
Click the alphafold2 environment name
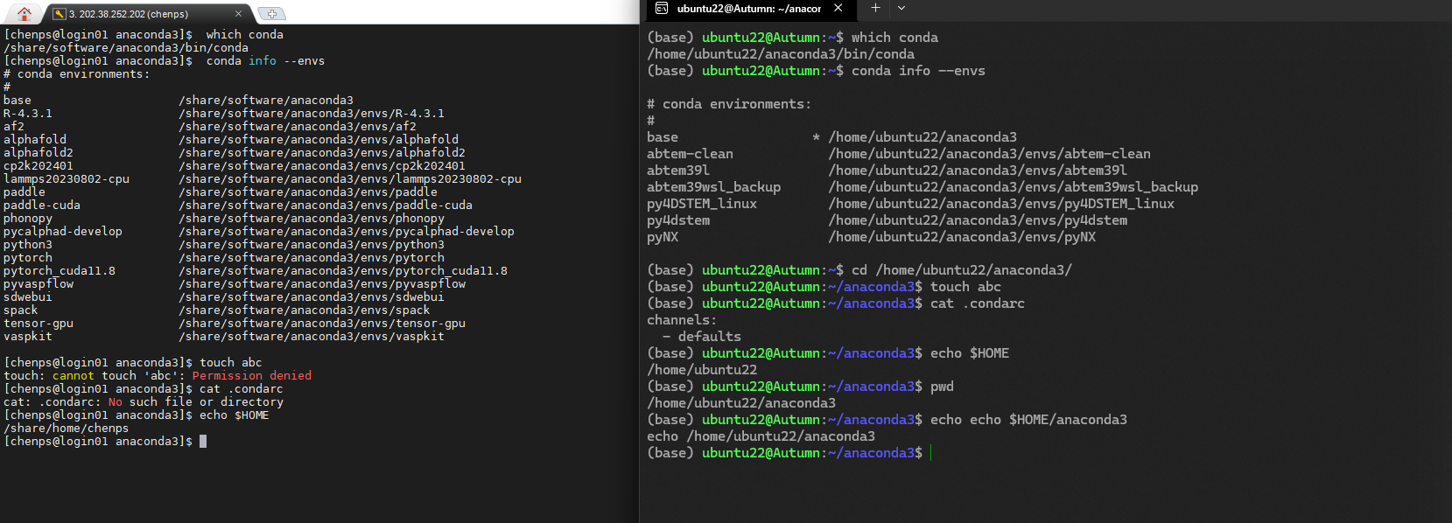pyautogui.click(x=39, y=153)
